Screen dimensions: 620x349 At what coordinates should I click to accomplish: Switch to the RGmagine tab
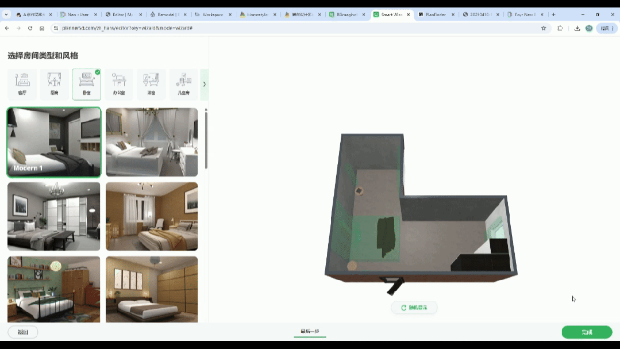pos(346,14)
